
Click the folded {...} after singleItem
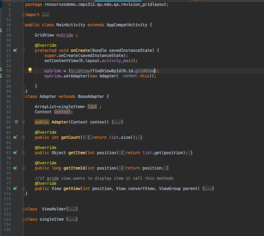pos(72,219)
